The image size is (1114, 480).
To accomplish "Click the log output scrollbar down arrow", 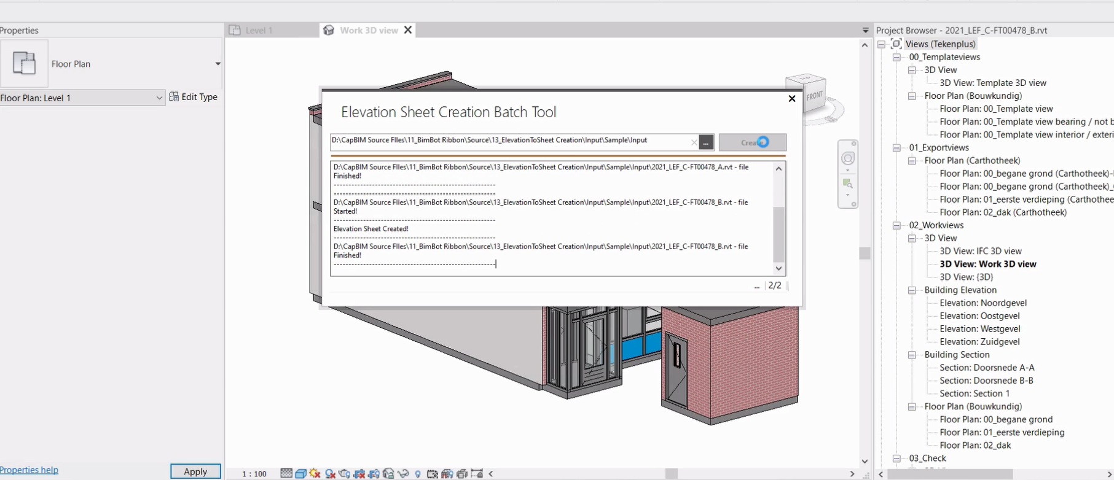I will click(779, 268).
